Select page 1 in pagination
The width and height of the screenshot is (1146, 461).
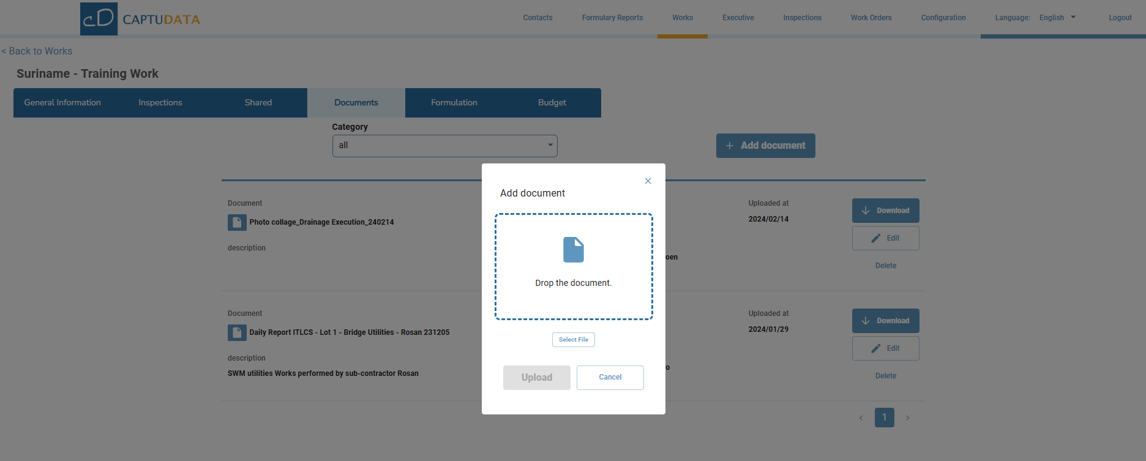884,418
